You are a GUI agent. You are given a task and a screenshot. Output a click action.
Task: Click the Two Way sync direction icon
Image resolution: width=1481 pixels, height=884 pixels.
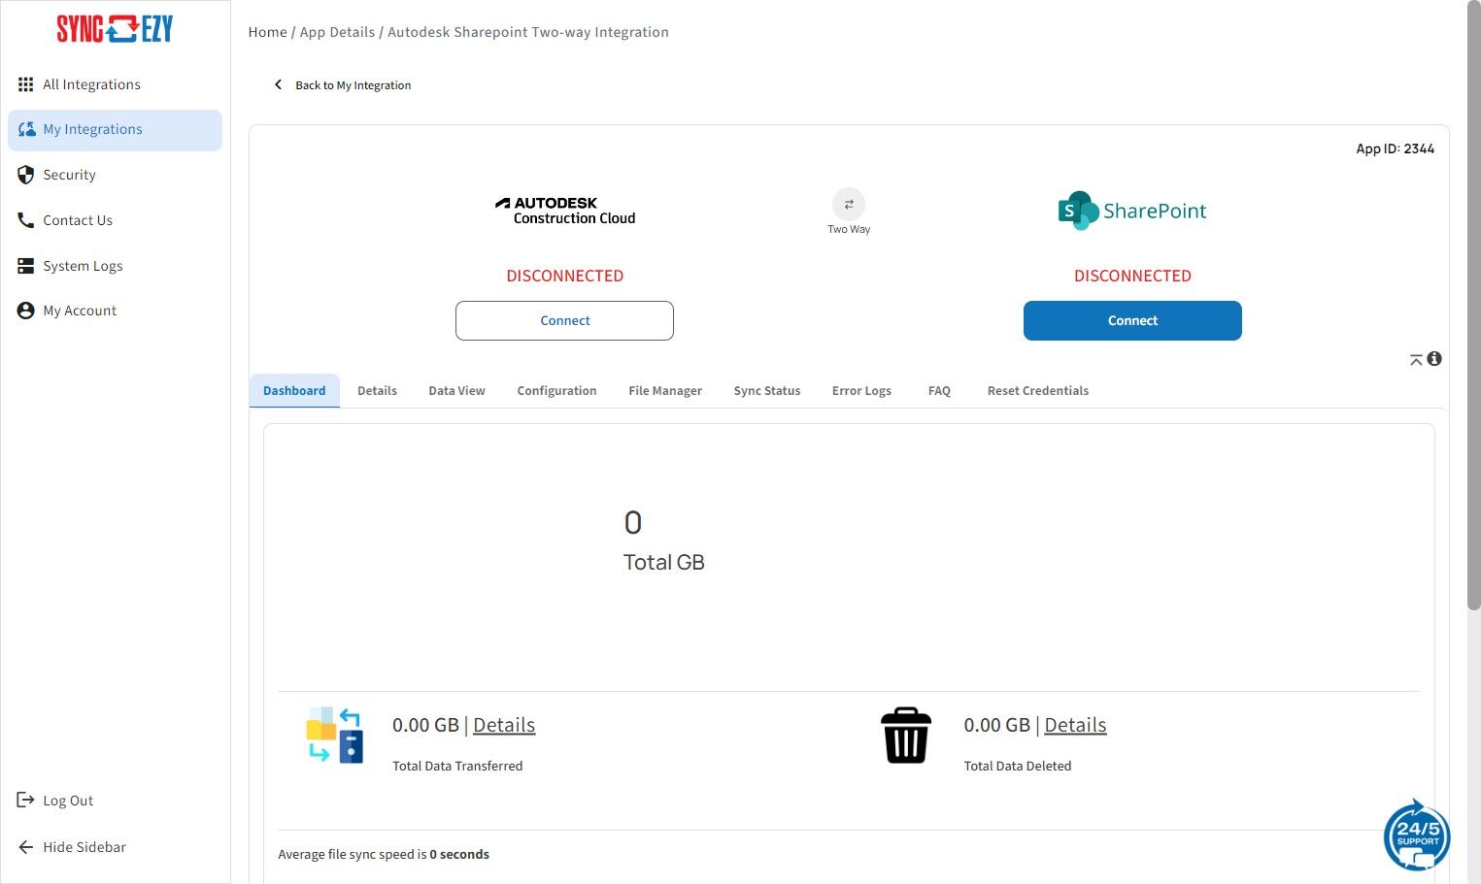(x=849, y=204)
